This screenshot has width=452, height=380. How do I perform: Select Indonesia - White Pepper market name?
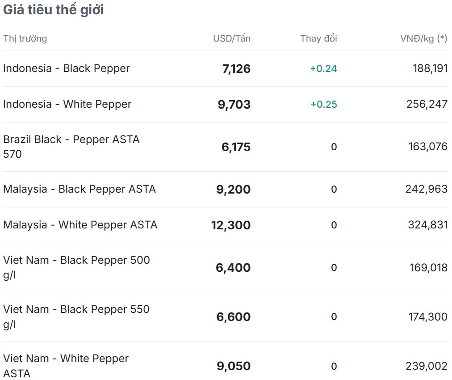point(67,104)
